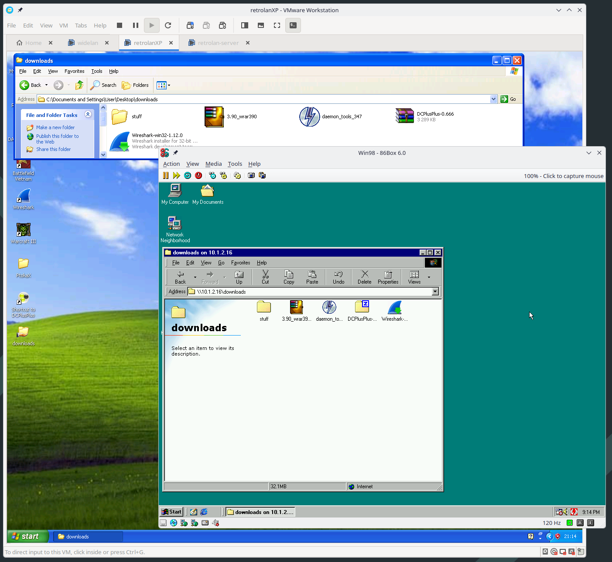
Task: Click the last 86Box toolbar icon
Action: 262,175
